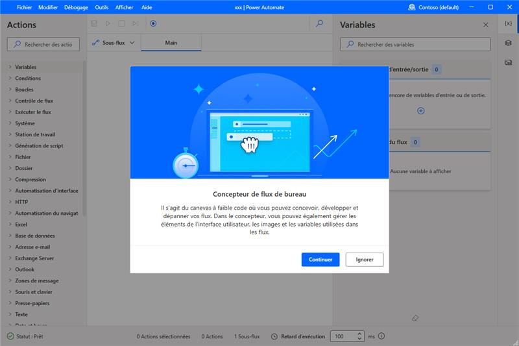
Task: Click the 'Statut : Prêt' status text
Action: pos(30,336)
